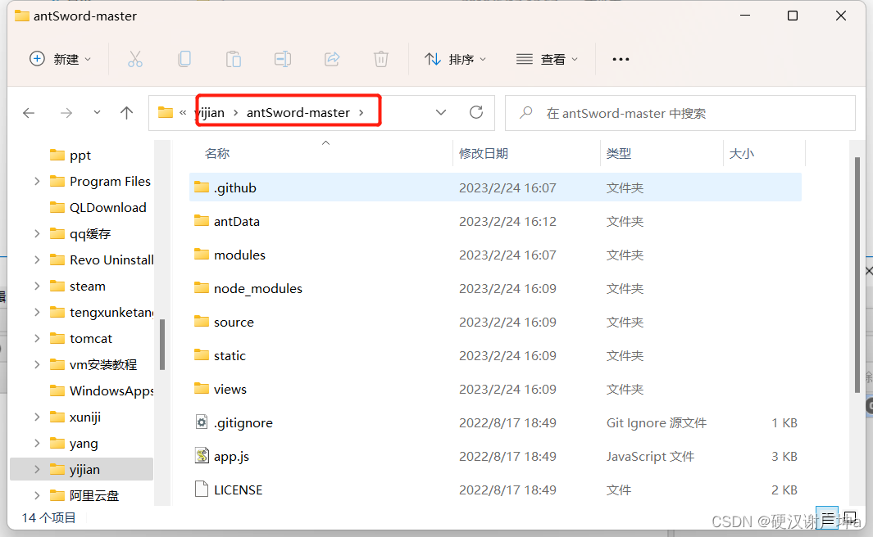Click the file list vertical scrollbar
Viewport: 873px width, 537px height.
pos(857,275)
